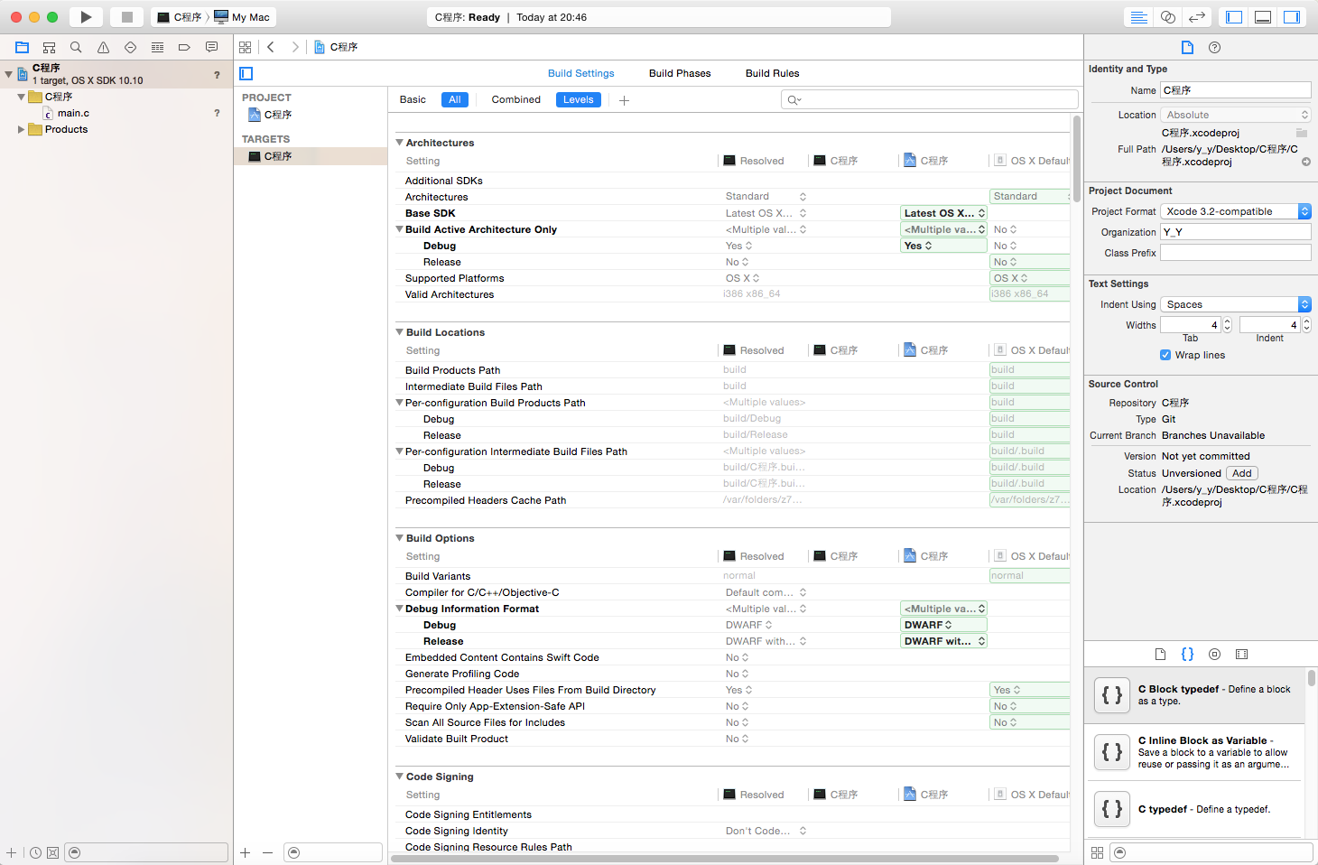1318x865 pixels.
Task: Show the Object library
Action: point(1214,654)
